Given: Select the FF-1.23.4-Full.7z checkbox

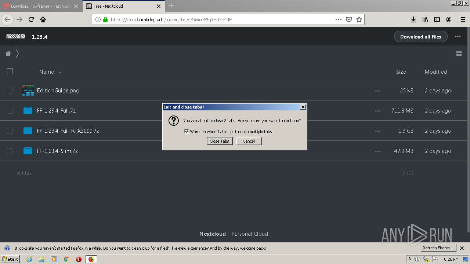Looking at the screenshot, I should click(10, 111).
